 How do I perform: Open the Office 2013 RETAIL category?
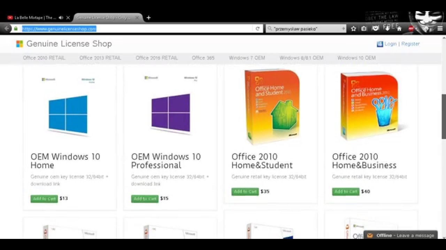(100, 58)
